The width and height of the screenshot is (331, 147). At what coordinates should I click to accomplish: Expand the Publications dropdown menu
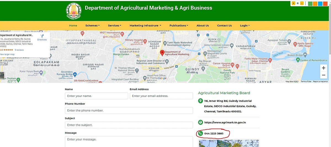click(179, 25)
